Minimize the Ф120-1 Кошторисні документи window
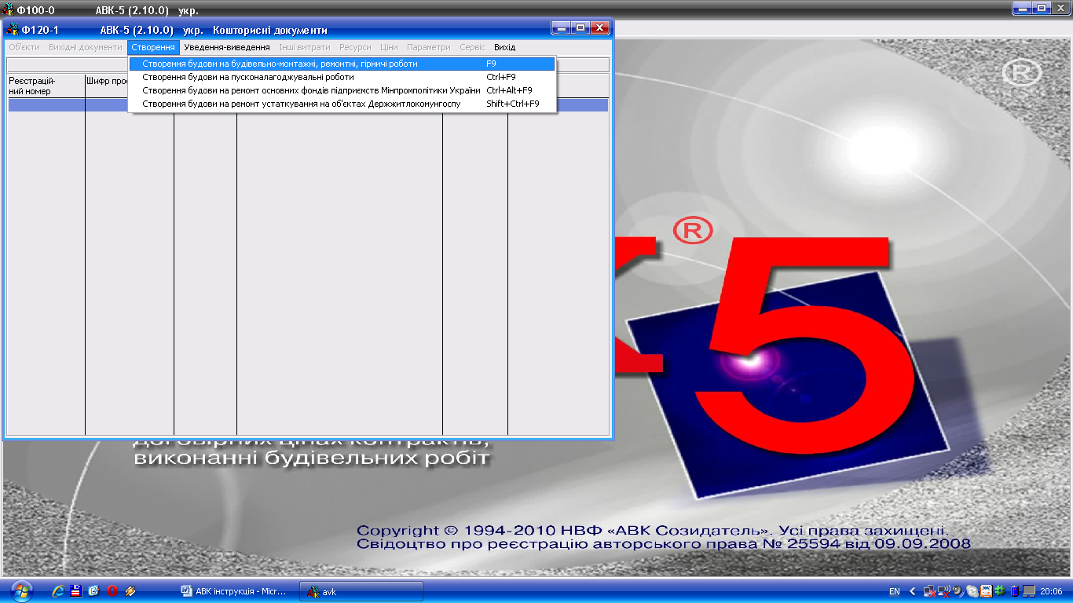This screenshot has height=603, width=1073. [560, 28]
